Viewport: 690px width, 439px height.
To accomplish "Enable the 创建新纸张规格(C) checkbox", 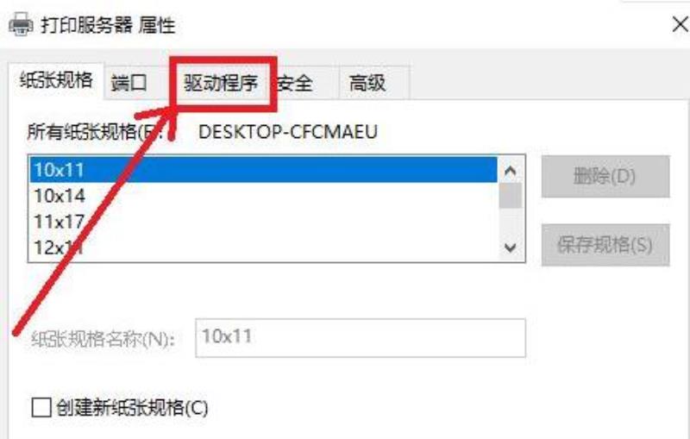I will coord(41,407).
